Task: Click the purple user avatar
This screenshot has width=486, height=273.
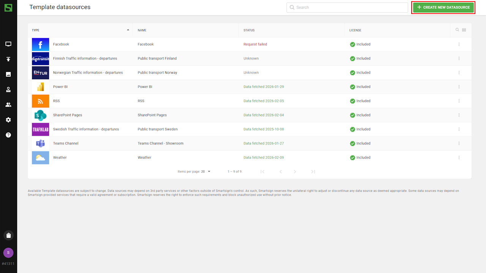Action: [8, 253]
